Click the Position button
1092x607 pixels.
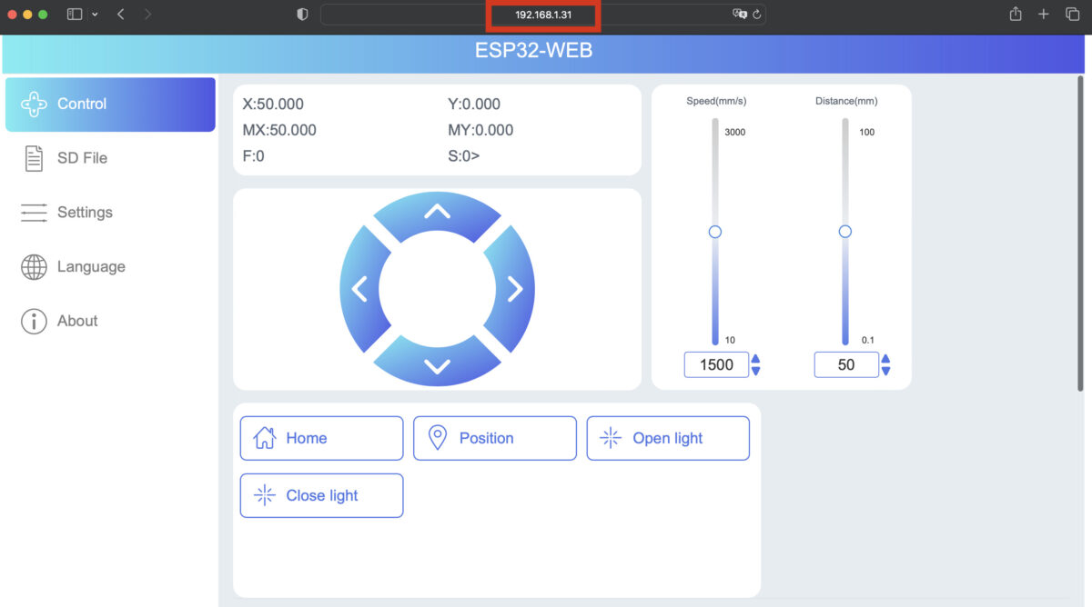click(494, 439)
